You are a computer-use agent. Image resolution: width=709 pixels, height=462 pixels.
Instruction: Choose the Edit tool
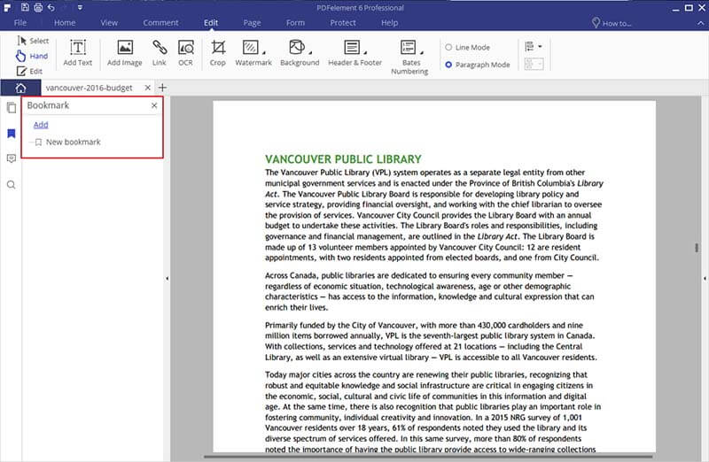(29, 71)
